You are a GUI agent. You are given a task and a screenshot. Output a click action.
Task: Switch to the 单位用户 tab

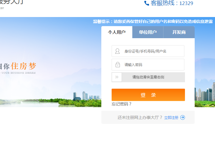[x=148, y=32]
